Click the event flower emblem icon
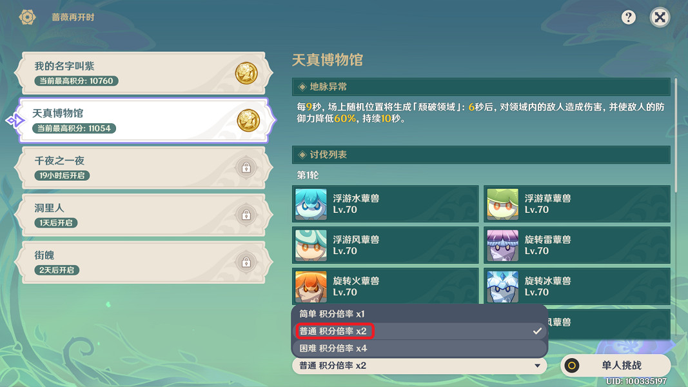 pos(27,17)
